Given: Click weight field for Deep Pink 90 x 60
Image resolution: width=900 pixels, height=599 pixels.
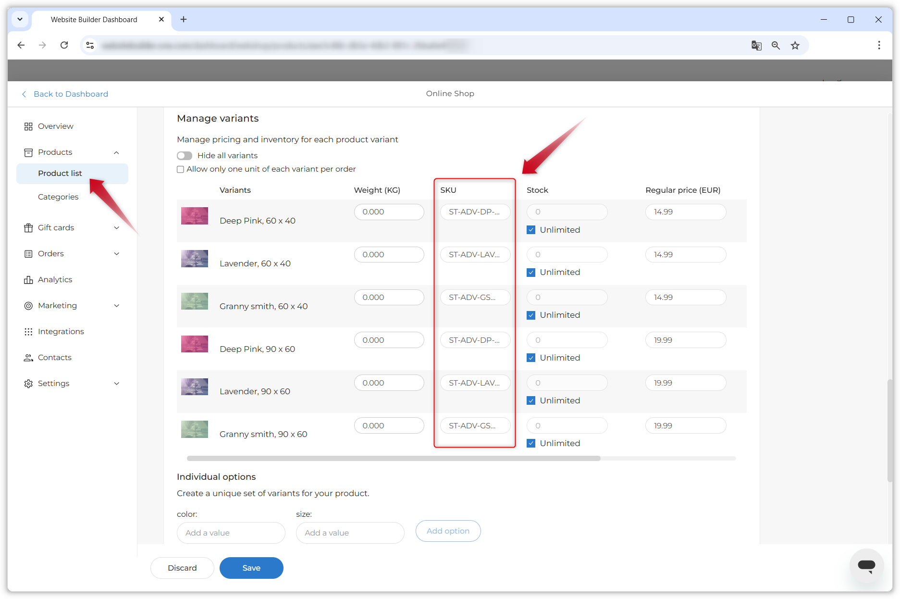Looking at the screenshot, I should coord(389,340).
